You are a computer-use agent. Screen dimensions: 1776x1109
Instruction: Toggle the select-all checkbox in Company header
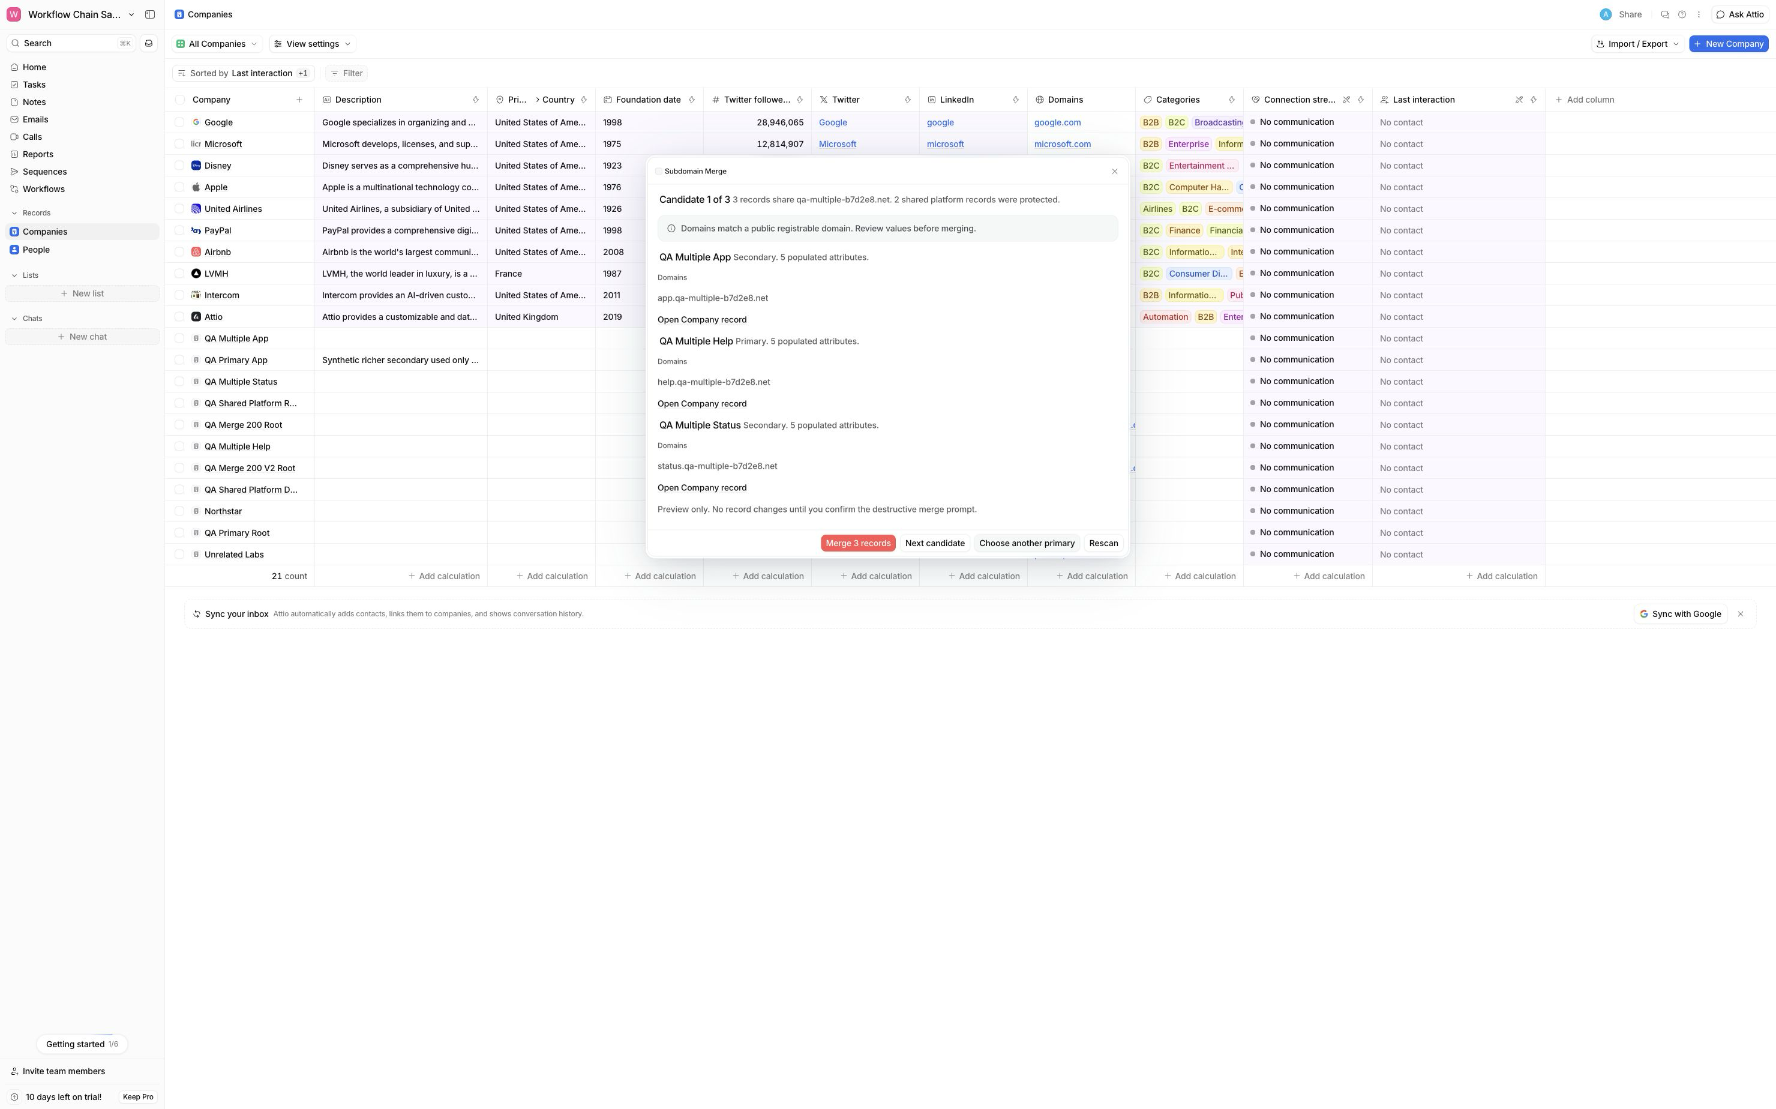pyautogui.click(x=179, y=100)
